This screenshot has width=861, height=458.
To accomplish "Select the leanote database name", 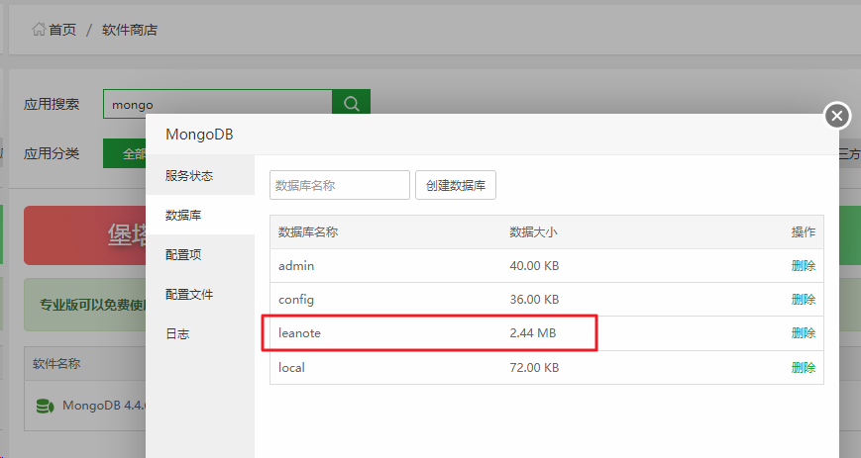I will click(x=299, y=333).
